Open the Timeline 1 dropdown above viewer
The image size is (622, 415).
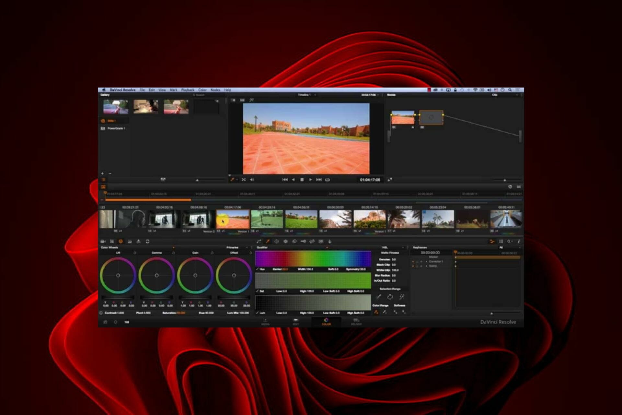(307, 95)
